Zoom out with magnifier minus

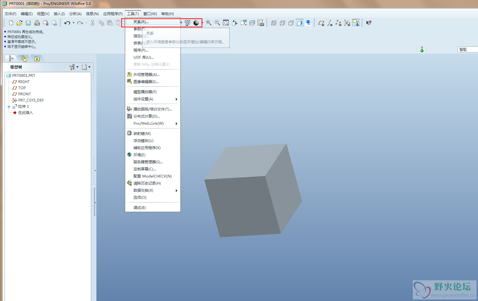pyautogui.click(x=218, y=23)
